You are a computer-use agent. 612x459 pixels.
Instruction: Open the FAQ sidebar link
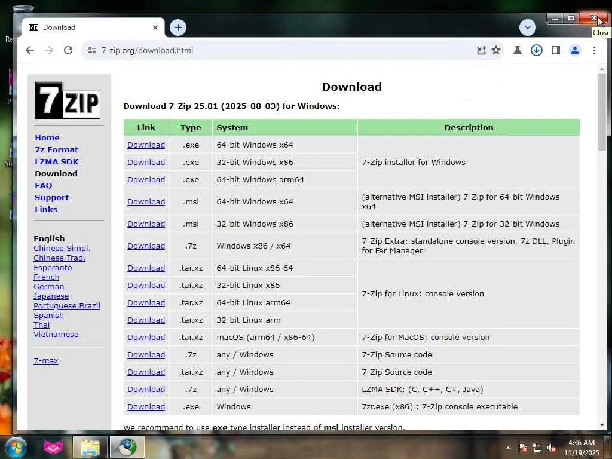click(x=43, y=186)
